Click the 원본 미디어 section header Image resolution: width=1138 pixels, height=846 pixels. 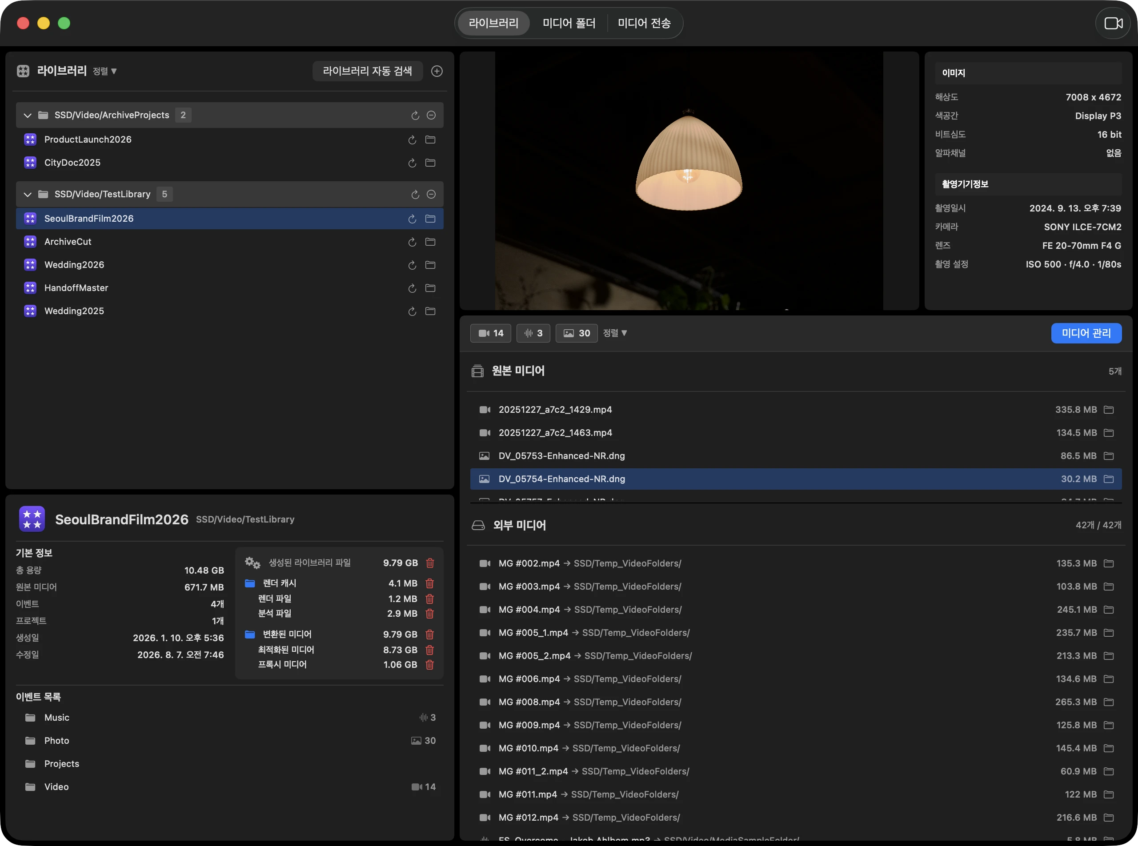[x=796, y=371]
